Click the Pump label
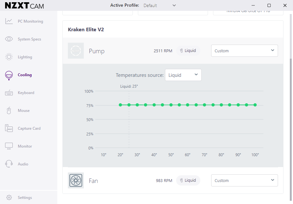 tap(96, 51)
